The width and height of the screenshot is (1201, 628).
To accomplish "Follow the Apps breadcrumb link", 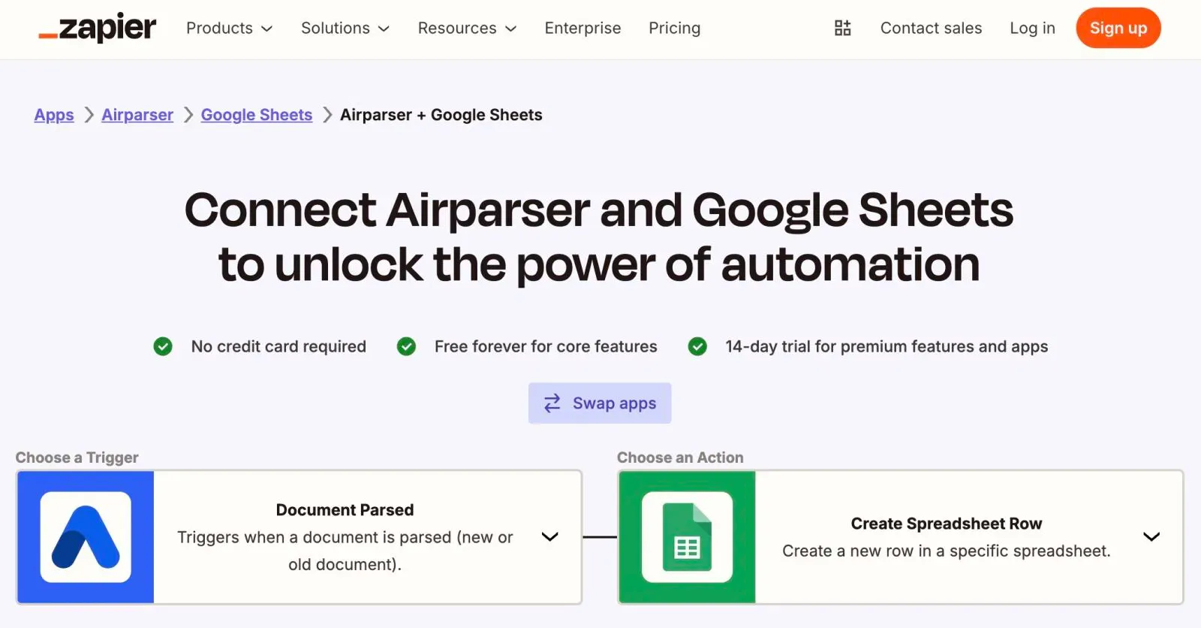I will point(54,115).
